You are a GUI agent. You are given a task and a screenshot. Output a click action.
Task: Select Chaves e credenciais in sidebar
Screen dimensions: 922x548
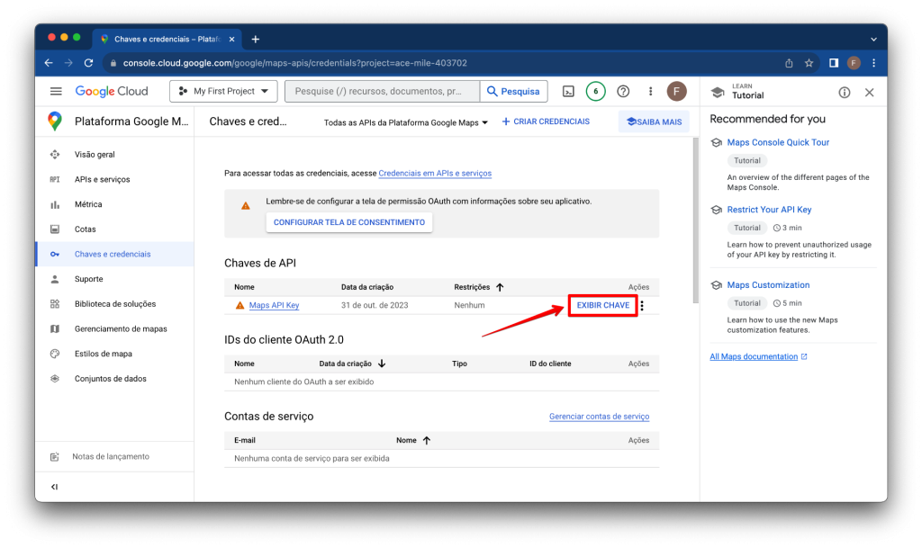tap(115, 255)
